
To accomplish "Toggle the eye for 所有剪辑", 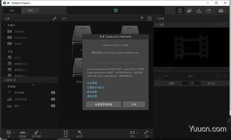I will coord(53,92).
